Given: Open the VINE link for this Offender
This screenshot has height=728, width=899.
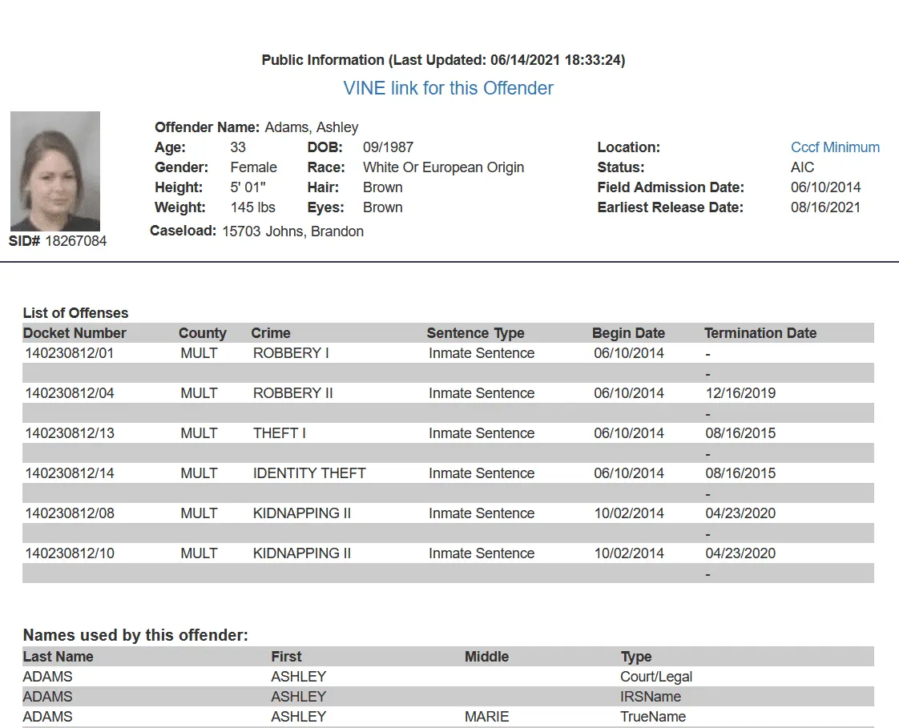Looking at the screenshot, I should point(448,88).
